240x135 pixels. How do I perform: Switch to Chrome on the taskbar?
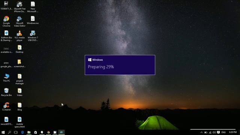tap(48, 132)
